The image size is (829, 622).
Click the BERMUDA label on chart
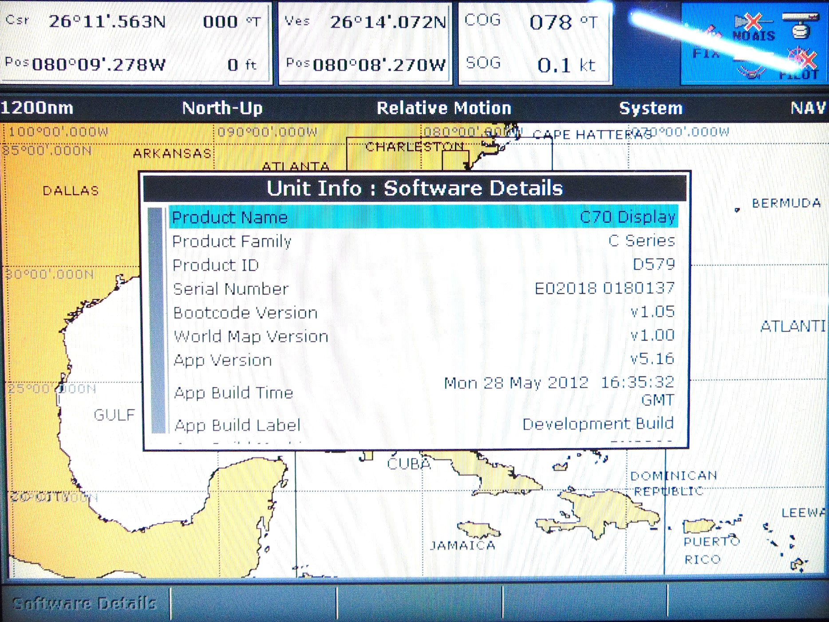click(x=786, y=203)
